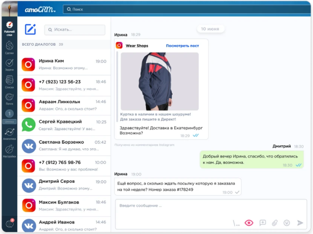Open the Андрей Иванов VK dialog
This screenshot has height=234, width=313.
(64, 225)
